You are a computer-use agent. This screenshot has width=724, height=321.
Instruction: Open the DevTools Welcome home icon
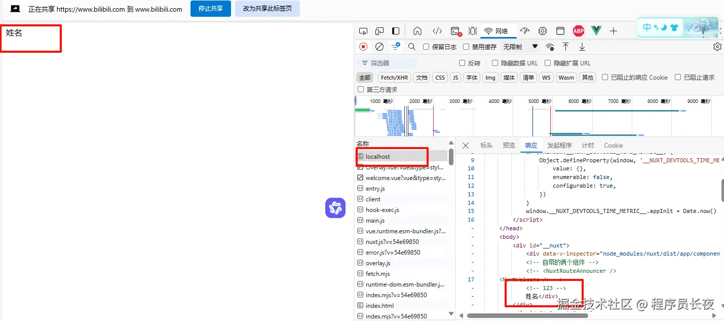pyautogui.click(x=417, y=31)
